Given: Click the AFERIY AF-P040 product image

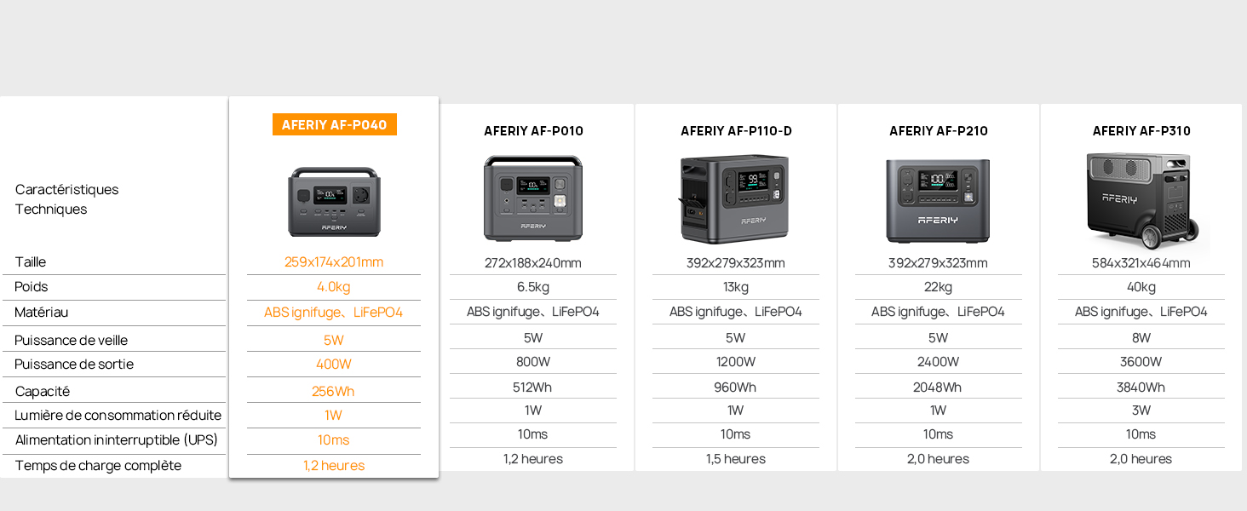Looking at the screenshot, I should point(334,202).
